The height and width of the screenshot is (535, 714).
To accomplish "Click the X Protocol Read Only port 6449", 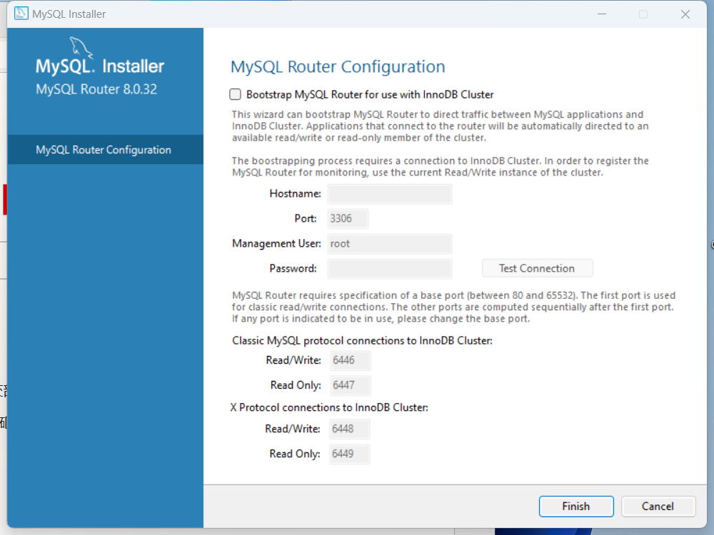I will 350,454.
